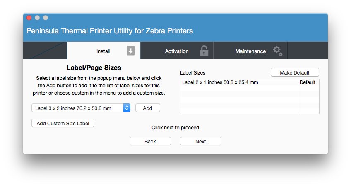Click the open padlock icon beside Activation
This screenshot has width=351, height=187.
coord(204,51)
